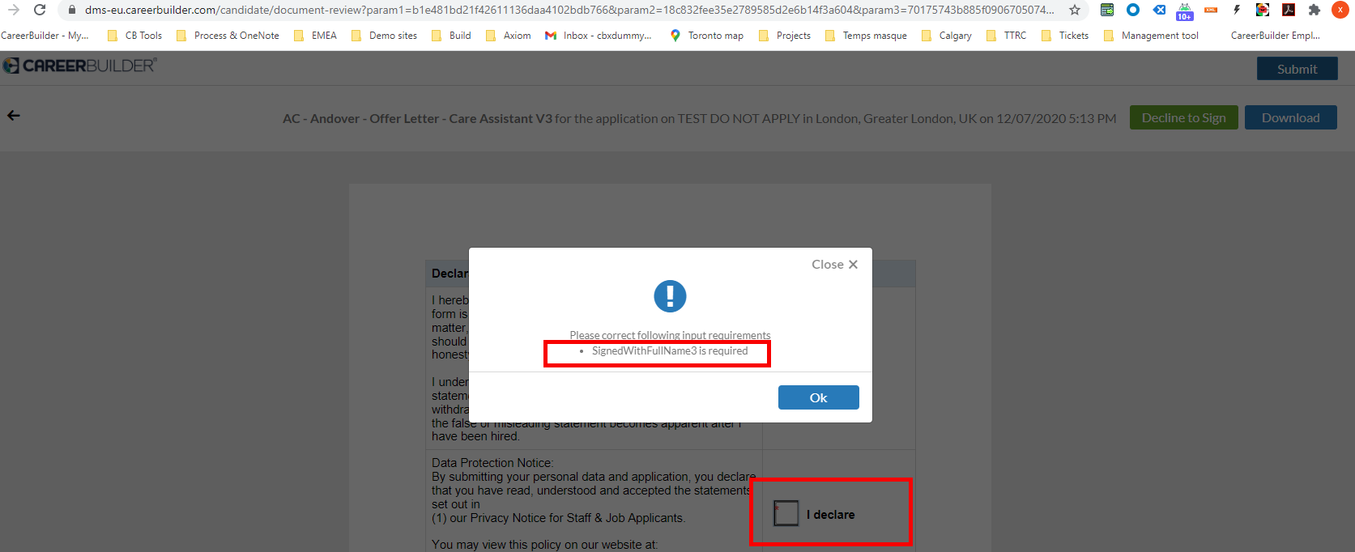Open the Tickets bookmark folder
The height and width of the screenshot is (552, 1355).
[x=1064, y=36]
